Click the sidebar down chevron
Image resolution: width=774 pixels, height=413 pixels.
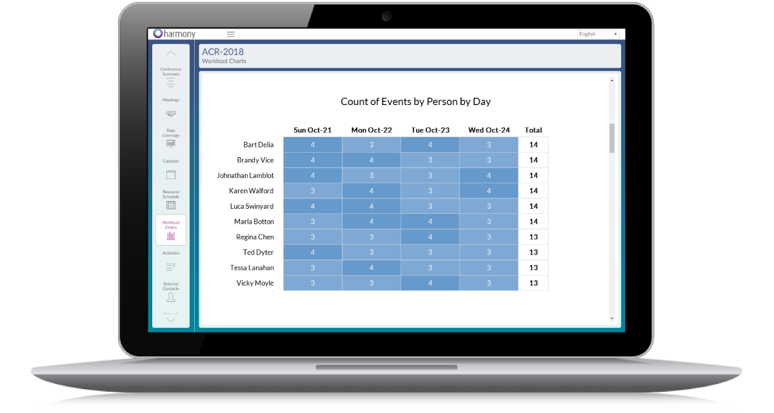pos(171,319)
